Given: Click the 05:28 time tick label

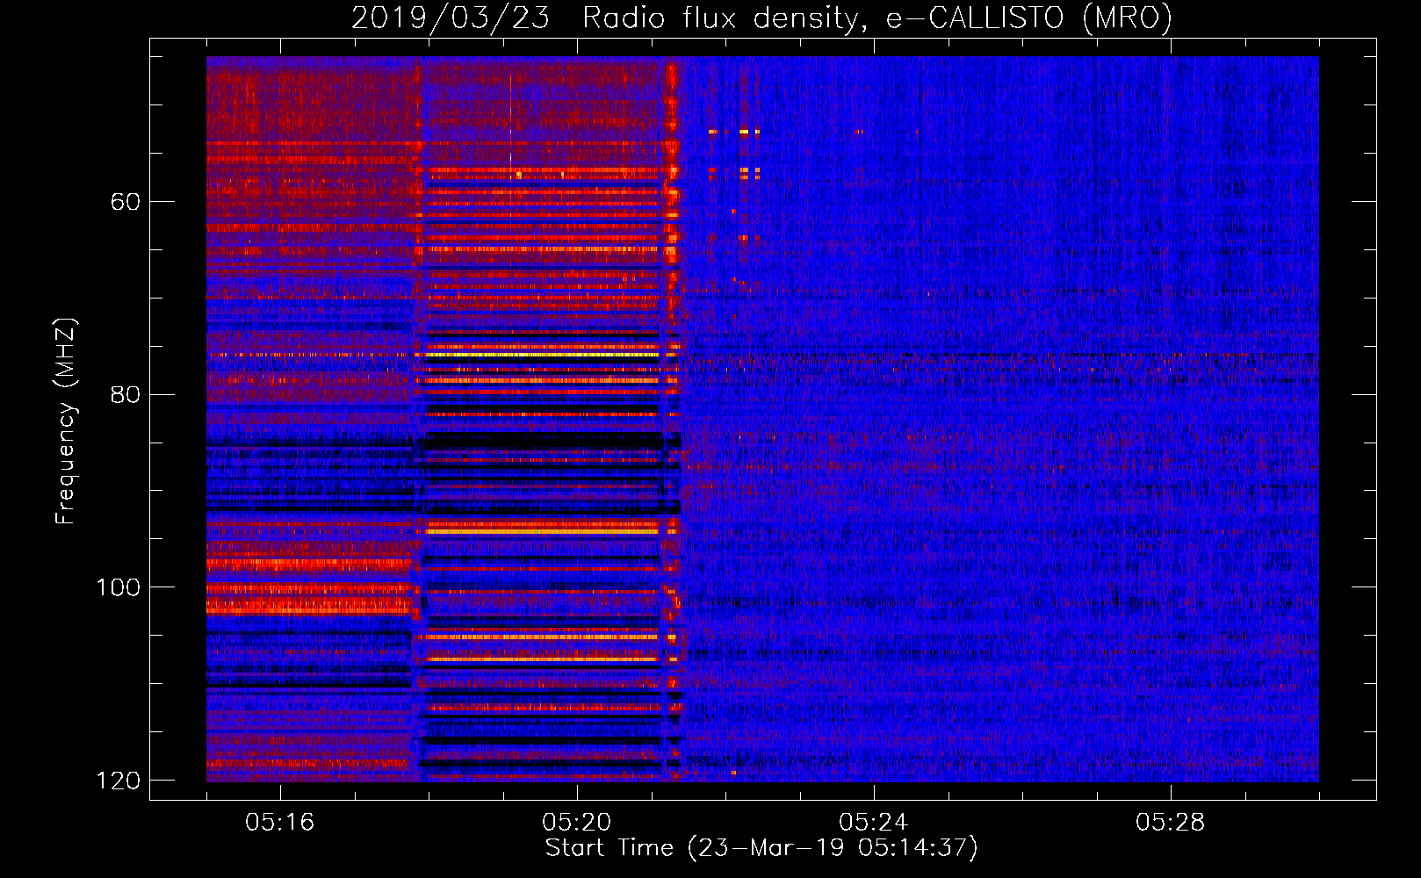Looking at the screenshot, I should tap(1171, 823).
